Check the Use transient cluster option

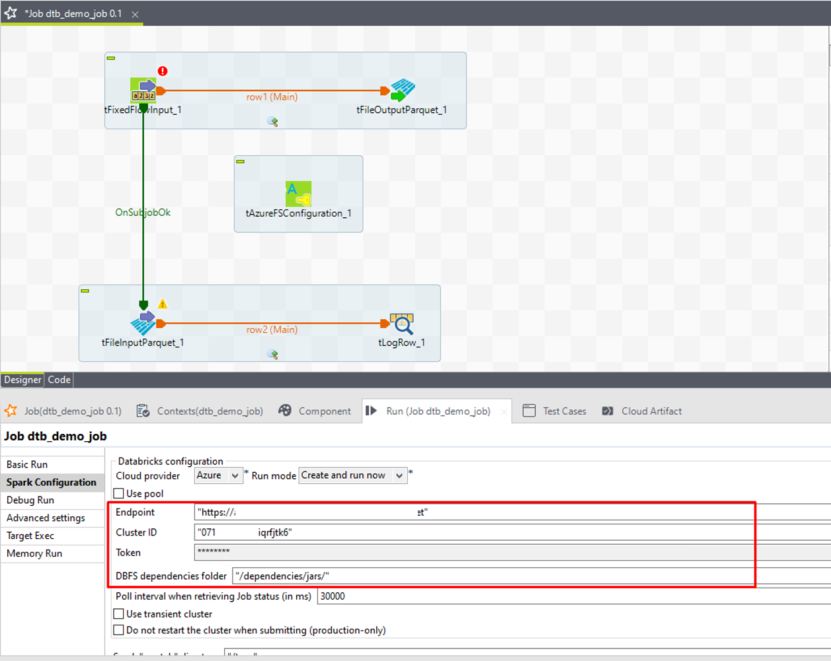(x=119, y=614)
